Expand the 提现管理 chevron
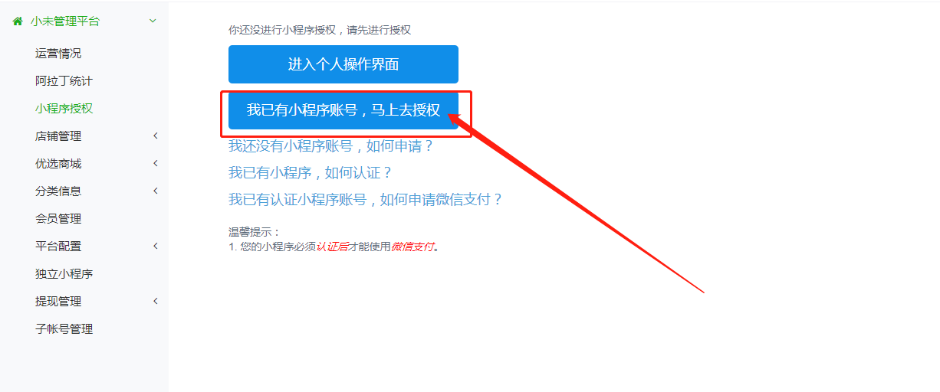This screenshot has height=392, width=940. [155, 302]
